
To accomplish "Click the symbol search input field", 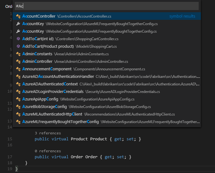I will [107, 6].
